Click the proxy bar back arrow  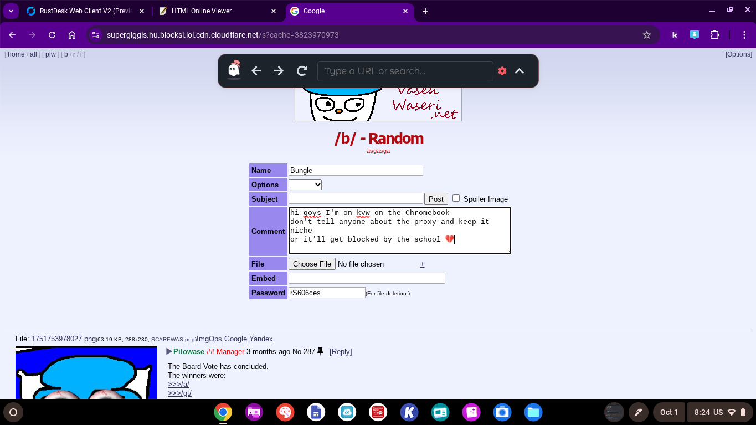coord(256,71)
